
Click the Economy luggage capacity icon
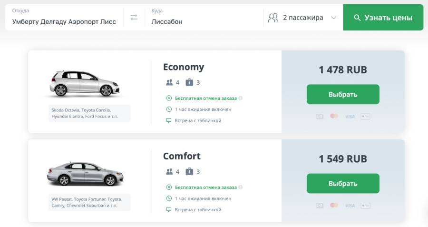[189, 82]
